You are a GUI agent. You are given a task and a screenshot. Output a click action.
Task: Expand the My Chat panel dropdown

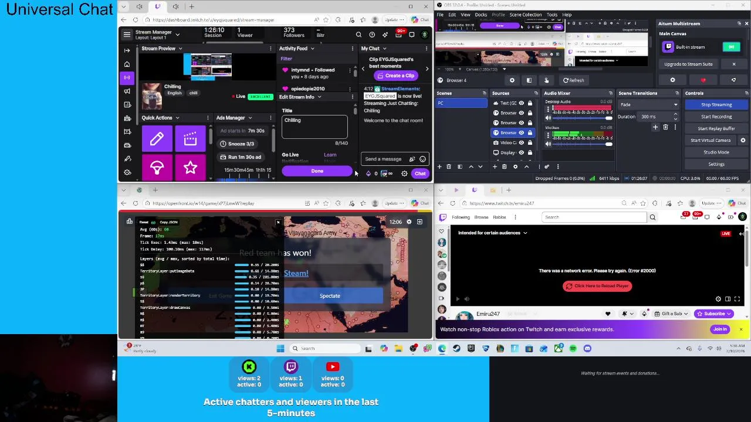pos(384,49)
